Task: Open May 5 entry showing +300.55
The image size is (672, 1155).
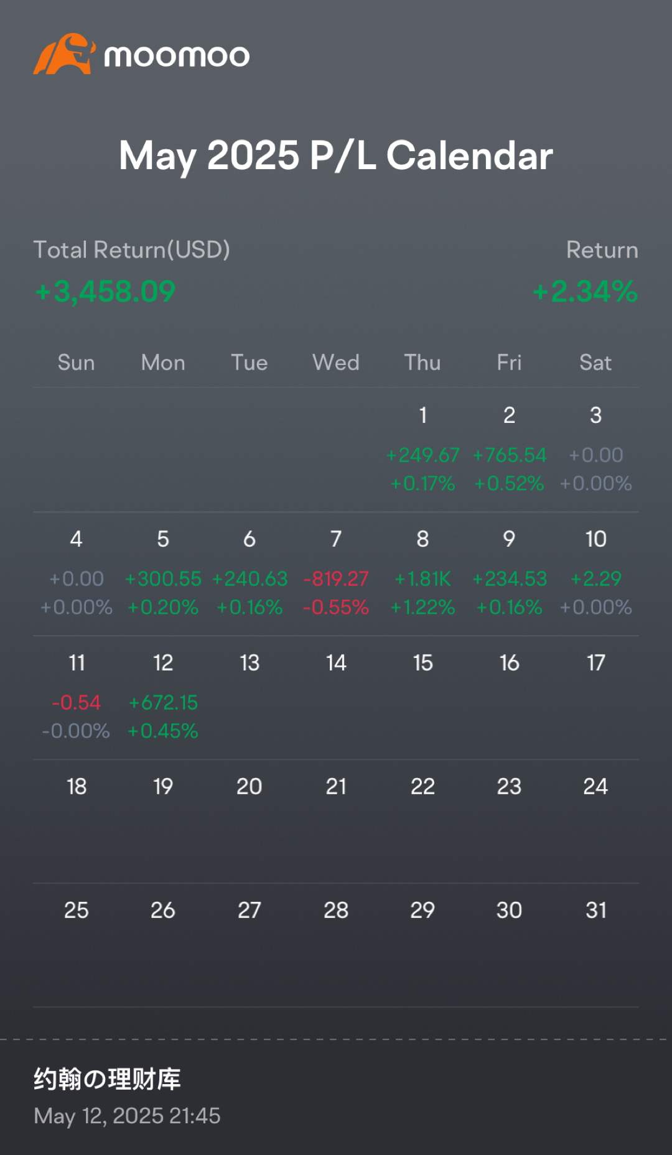Action: pos(163,573)
